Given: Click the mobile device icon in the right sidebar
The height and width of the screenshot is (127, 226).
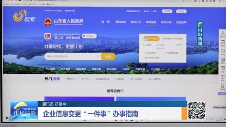Looking at the screenshot, I should 222,86.
